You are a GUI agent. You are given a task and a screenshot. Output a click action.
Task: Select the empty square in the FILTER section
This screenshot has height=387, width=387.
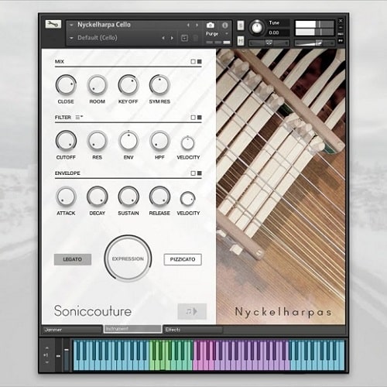pyautogui.click(x=193, y=118)
